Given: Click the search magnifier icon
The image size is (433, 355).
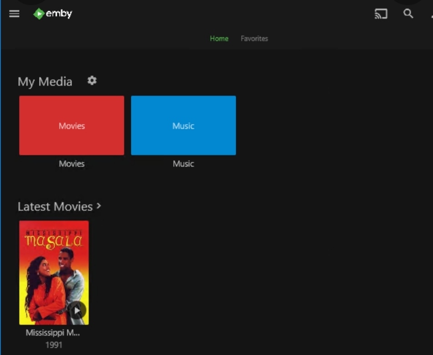Looking at the screenshot, I should 408,14.
